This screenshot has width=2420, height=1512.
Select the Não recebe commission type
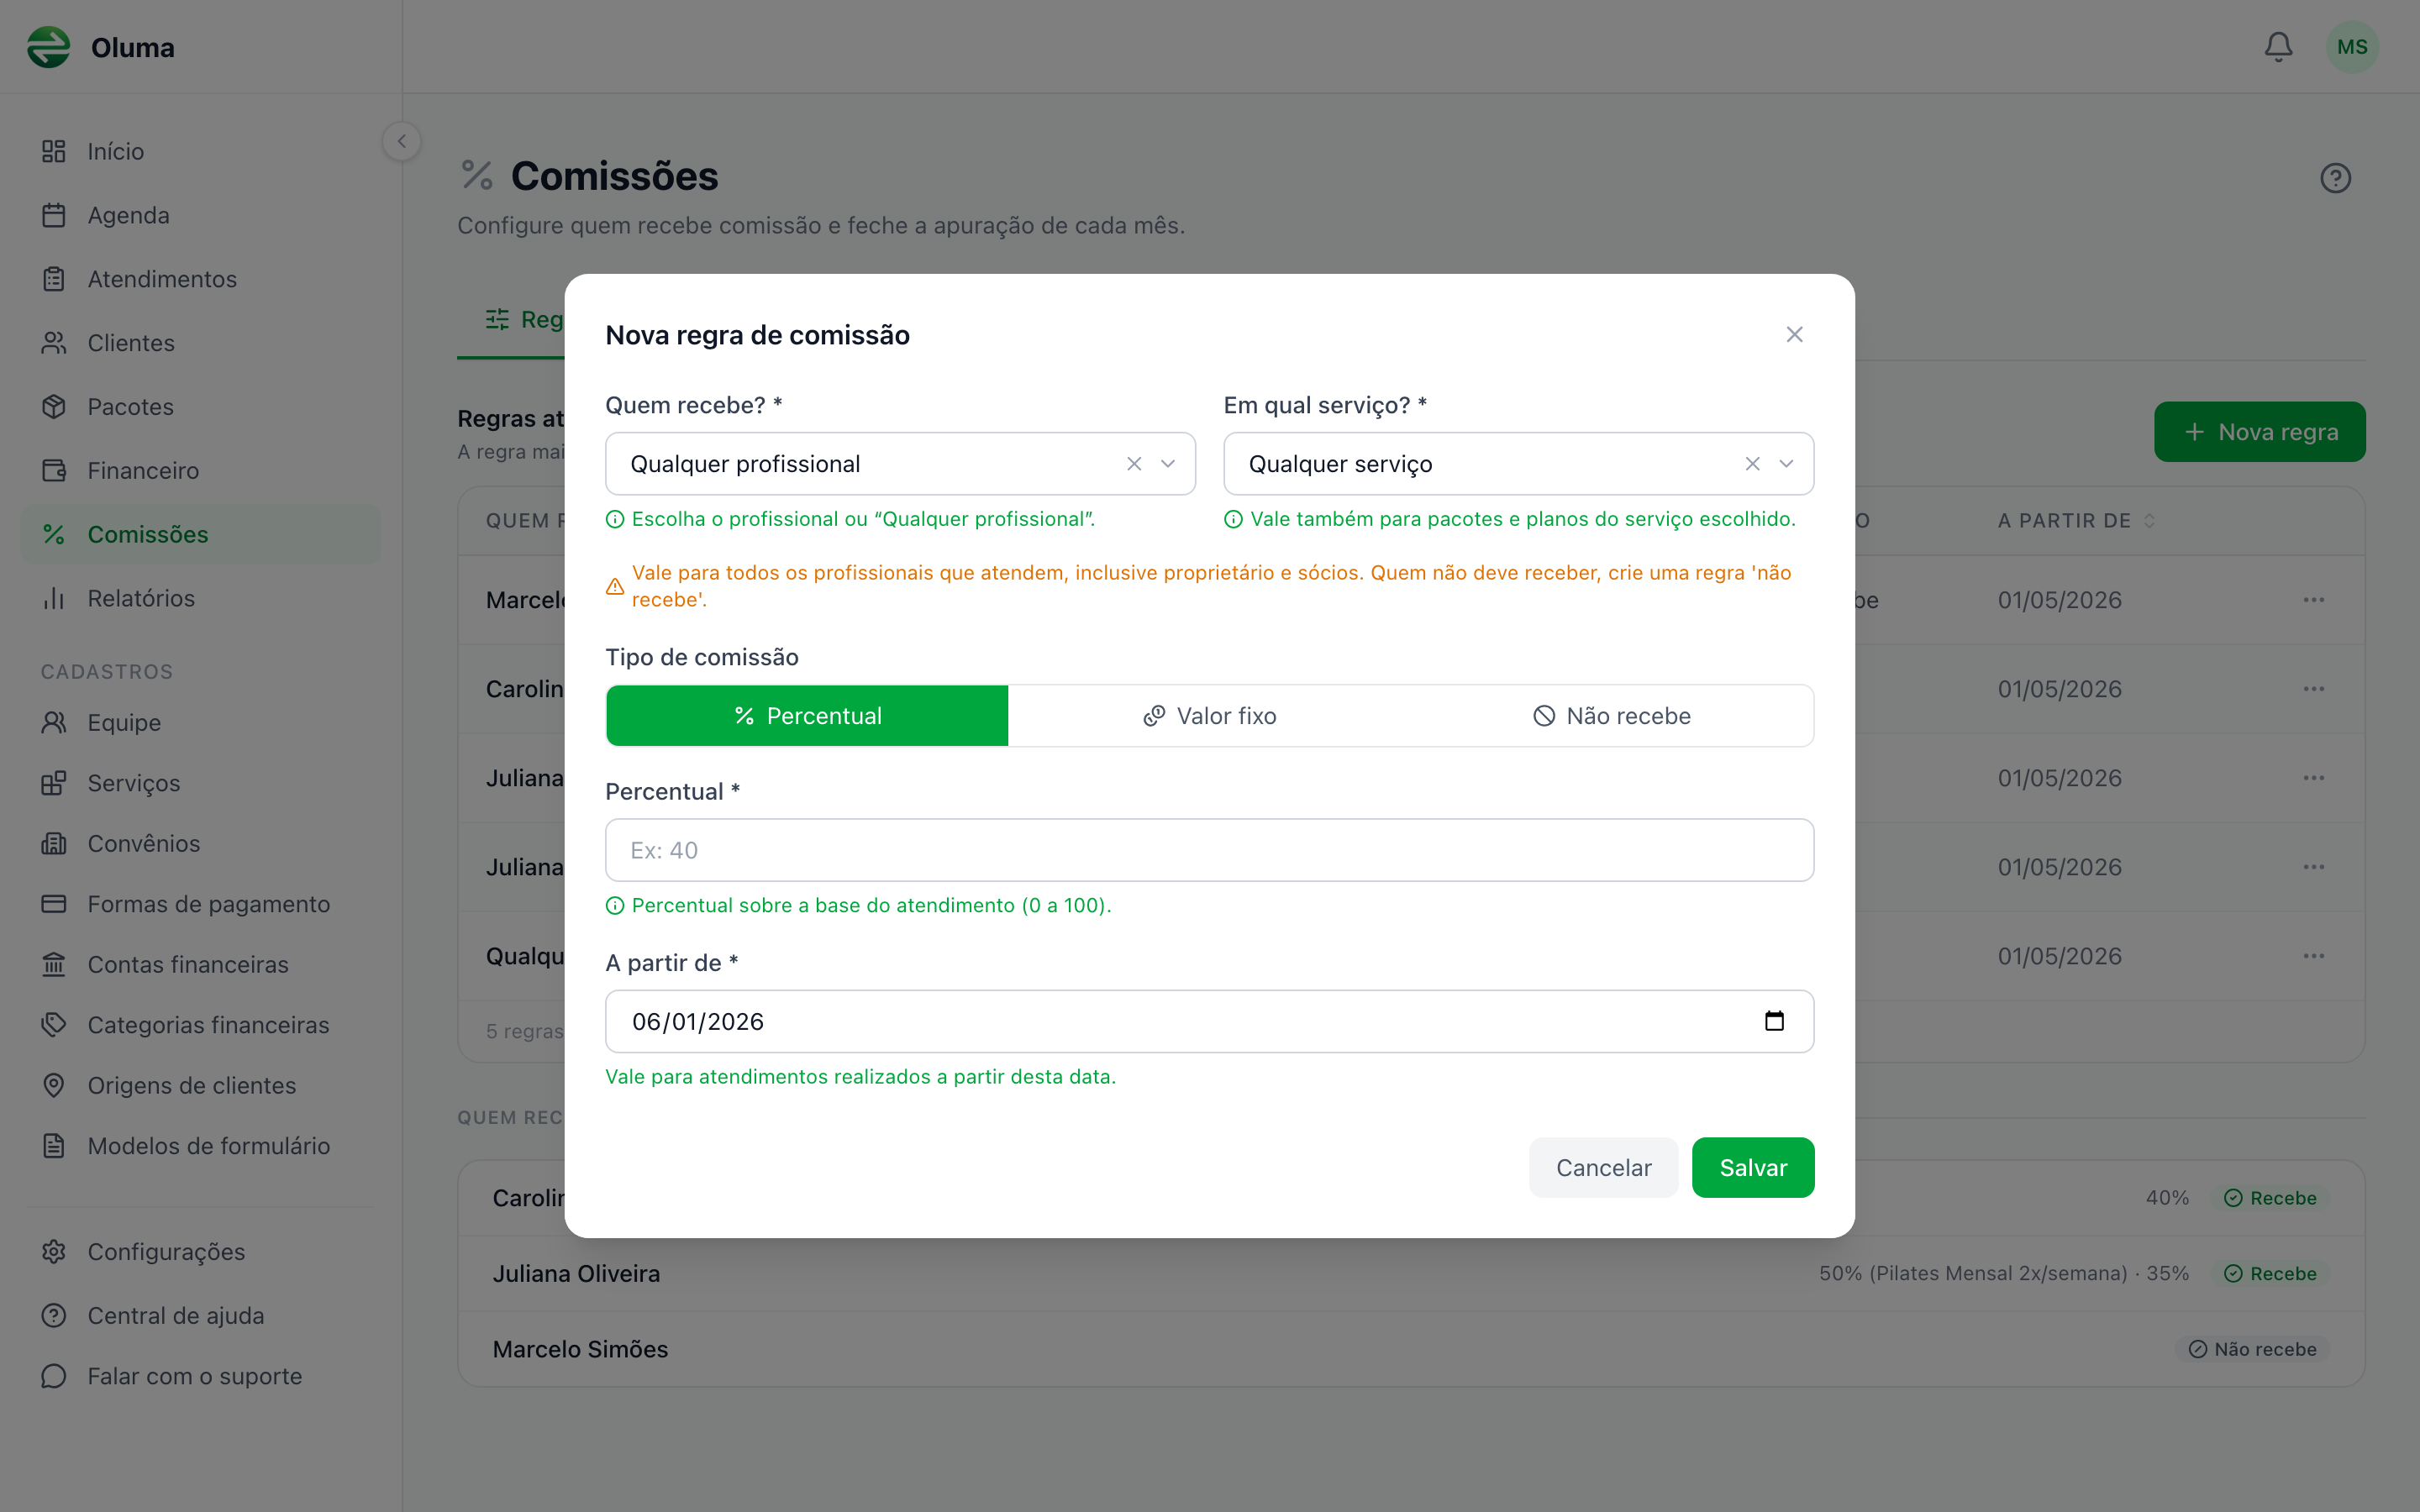(x=1612, y=716)
